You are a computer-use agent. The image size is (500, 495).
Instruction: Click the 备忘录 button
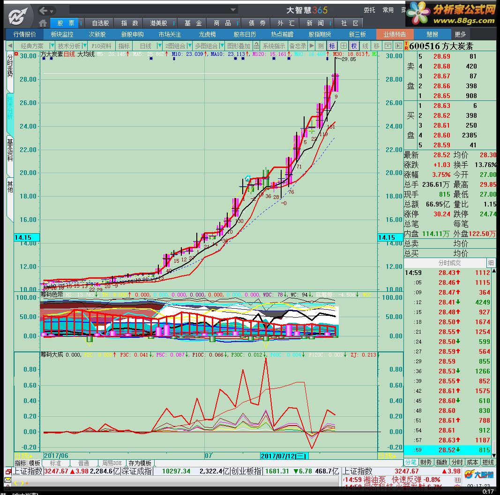298,46
